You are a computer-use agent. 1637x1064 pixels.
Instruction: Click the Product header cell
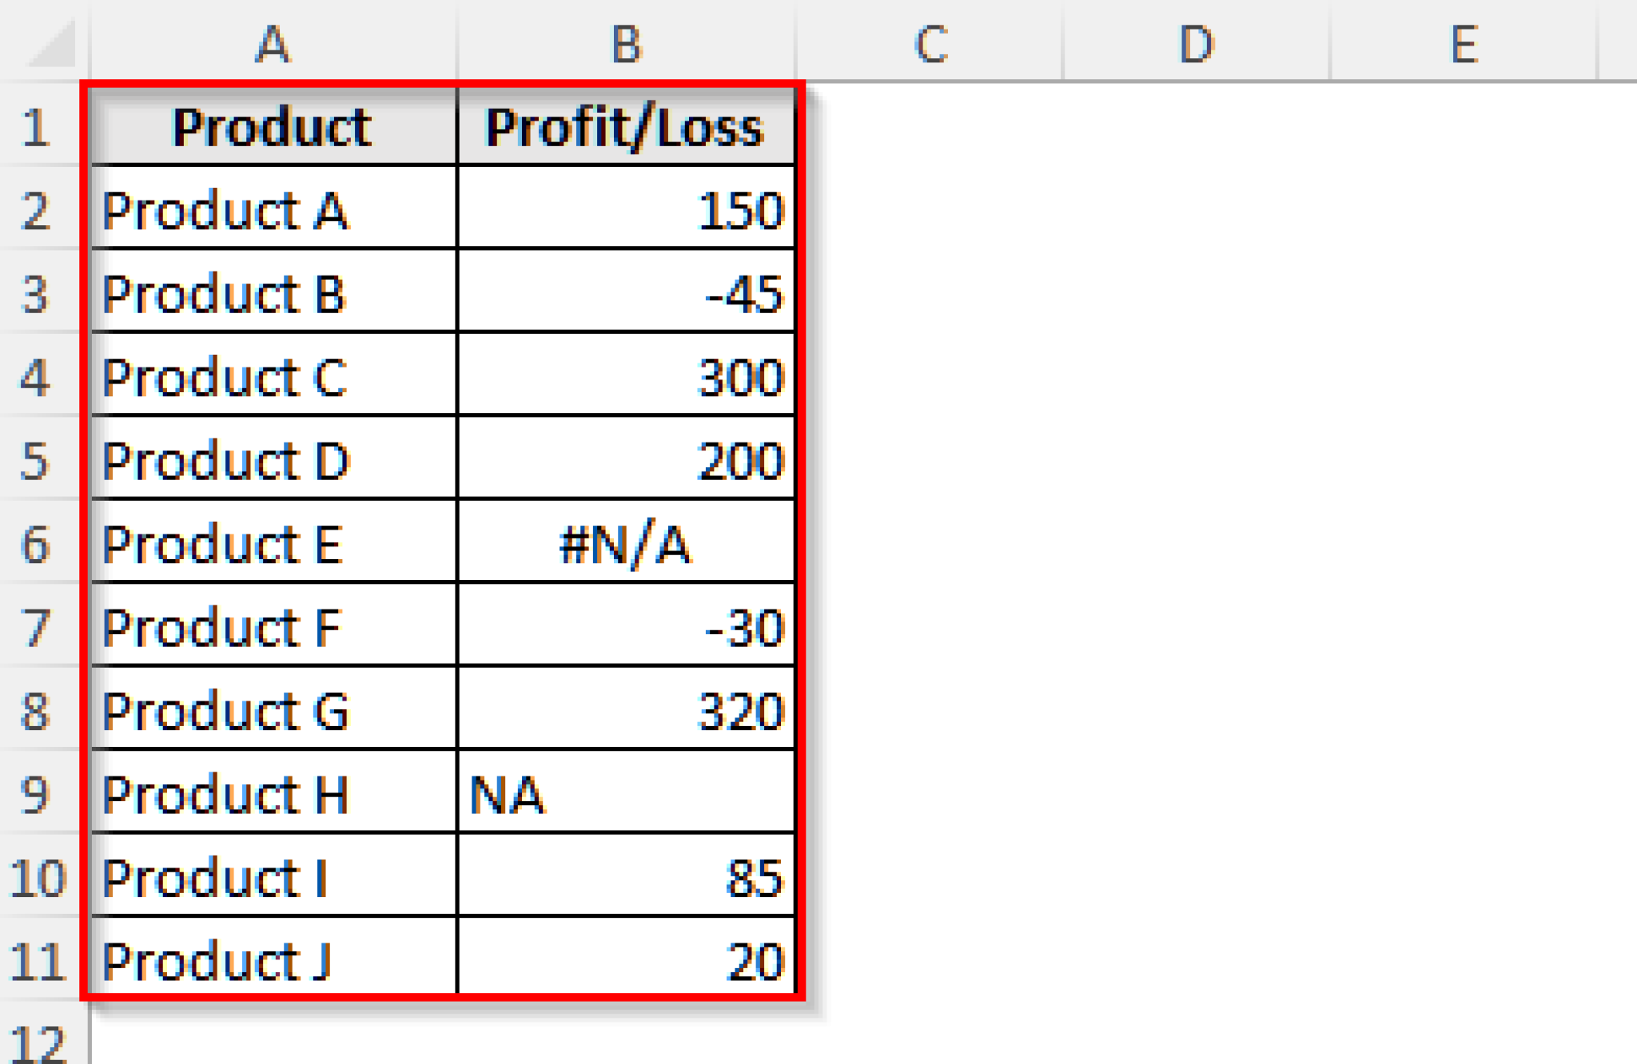pos(272,128)
